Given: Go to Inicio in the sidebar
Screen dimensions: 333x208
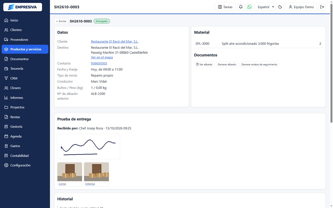Looking at the screenshot, I should (25, 20).
